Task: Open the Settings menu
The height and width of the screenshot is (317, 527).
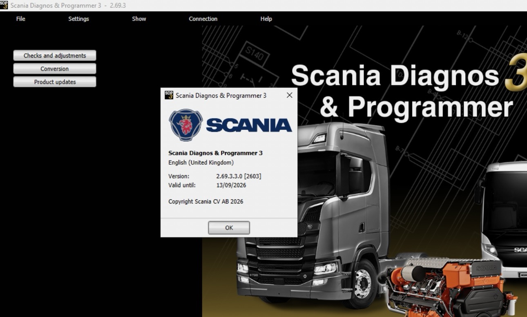Action: (78, 19)
